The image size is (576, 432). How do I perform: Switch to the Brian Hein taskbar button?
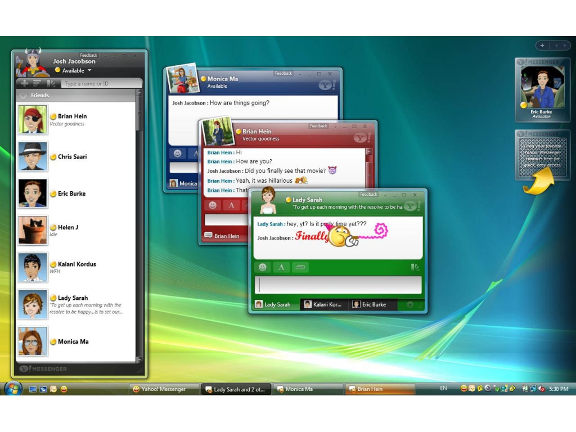coord(380,389)
